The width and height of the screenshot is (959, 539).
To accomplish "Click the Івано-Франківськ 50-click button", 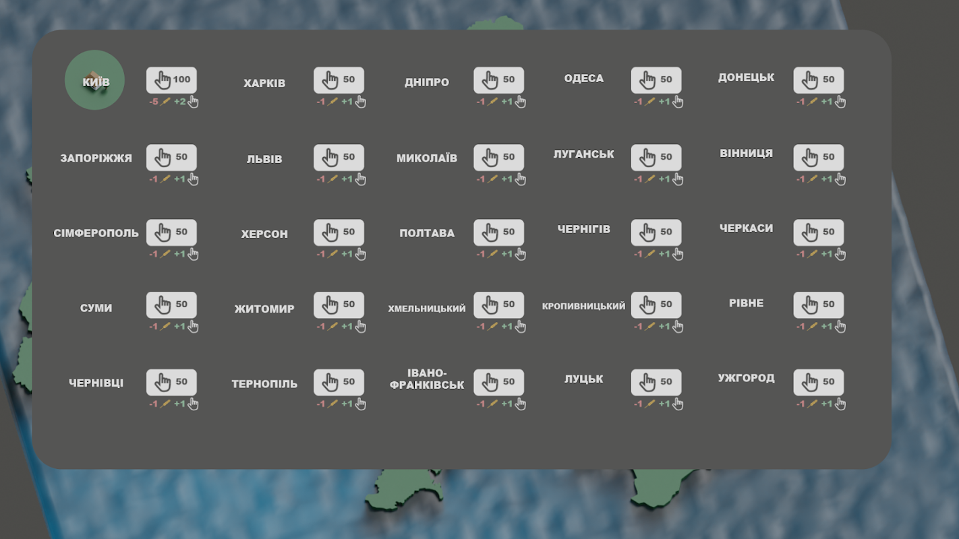I will (x=498, y=383).
